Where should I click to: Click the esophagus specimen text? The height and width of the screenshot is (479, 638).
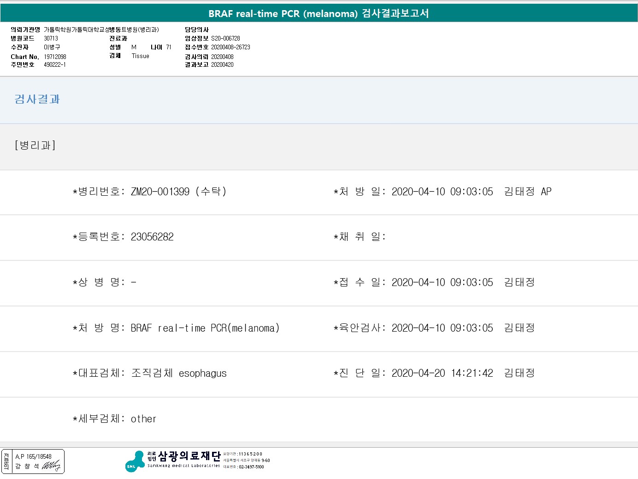[202, 374]
